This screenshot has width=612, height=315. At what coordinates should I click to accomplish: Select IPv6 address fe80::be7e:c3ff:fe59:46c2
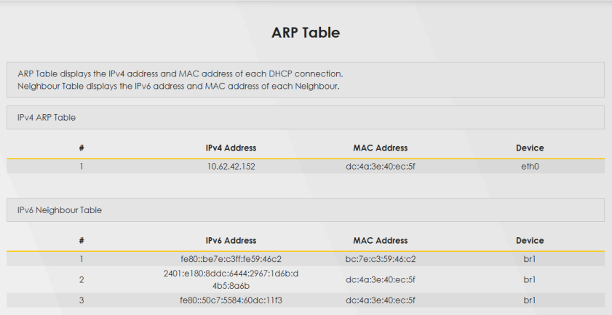pyautogui.click(x=231, y=259)
